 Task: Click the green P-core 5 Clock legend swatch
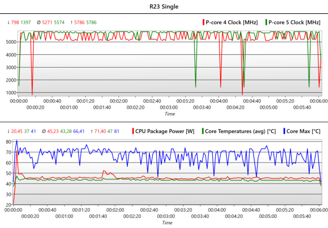pos(266,23)
